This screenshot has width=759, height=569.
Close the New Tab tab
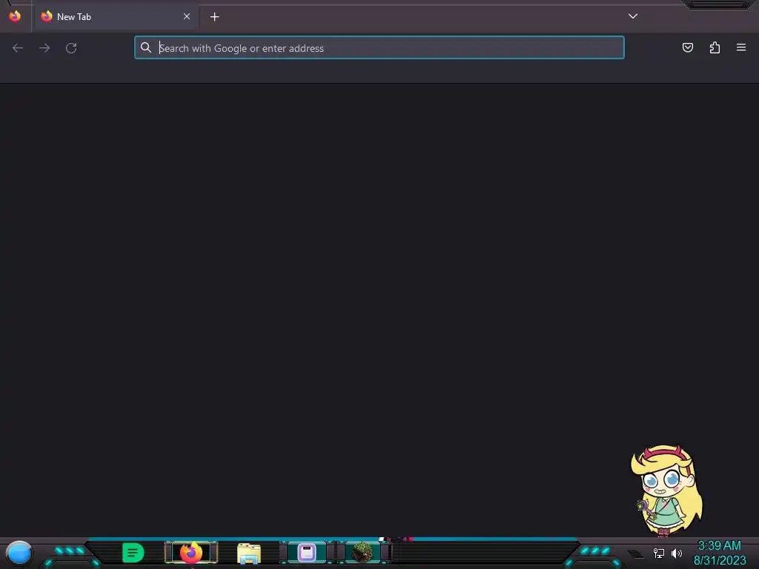coord(187,16)
